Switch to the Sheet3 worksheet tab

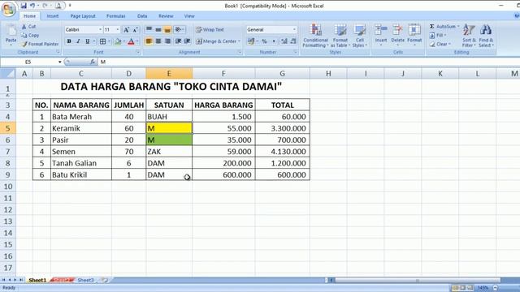(85, 280)
